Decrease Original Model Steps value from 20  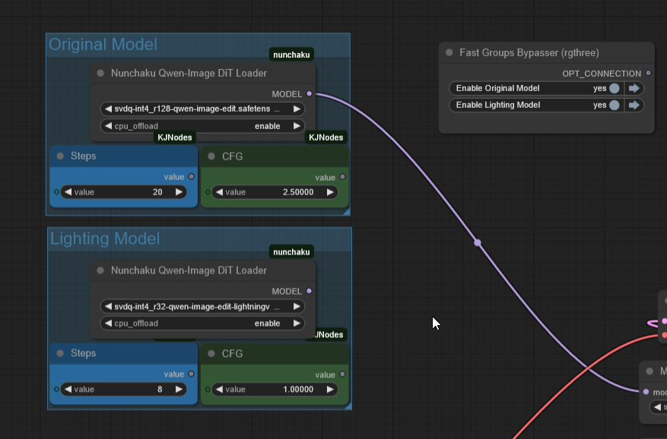[68, 192]
